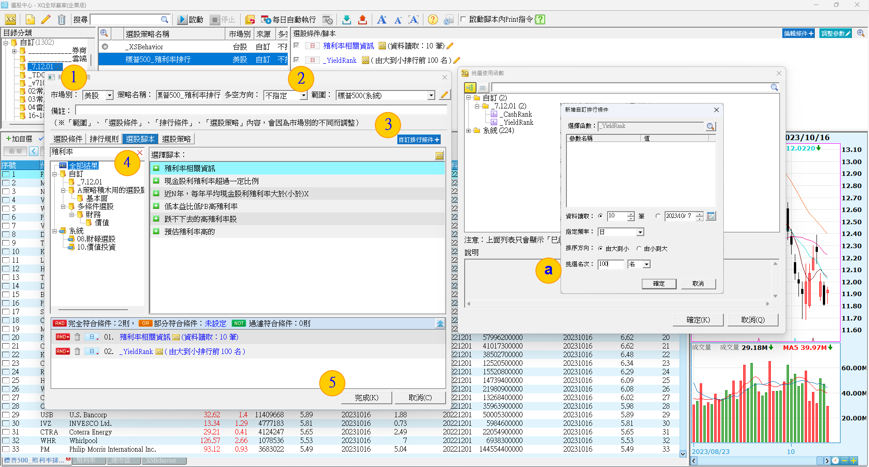Click the 自訂排行條件 button
The height and width of the screenshot is (467, 869).
pyautogui.click(x=418, y=140)
